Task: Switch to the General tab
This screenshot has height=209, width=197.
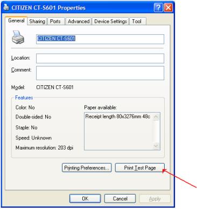Action: (x=16, y=20)
